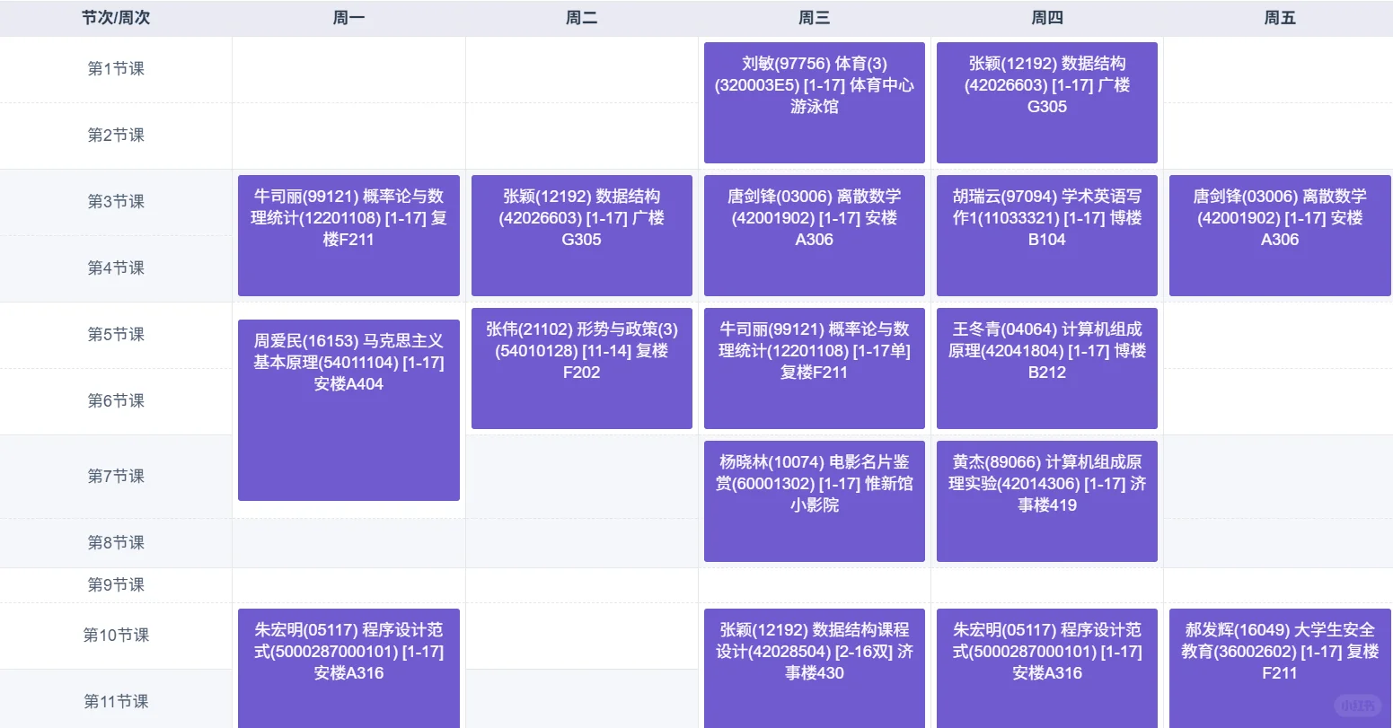Click the 黄杰 计算机组成原理实验 class cell
This screenshot has height=728, width=1393.
[1046, 500]
